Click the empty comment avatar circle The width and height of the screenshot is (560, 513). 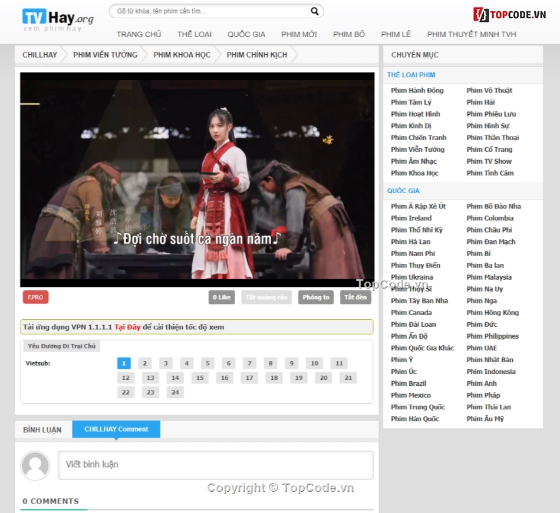[x=35, y=466]
